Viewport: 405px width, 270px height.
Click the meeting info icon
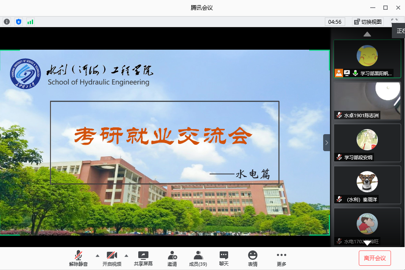click(x=7, y=22)
